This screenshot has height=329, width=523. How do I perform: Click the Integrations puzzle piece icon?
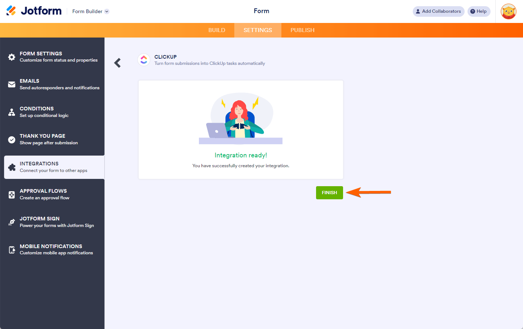12,167
